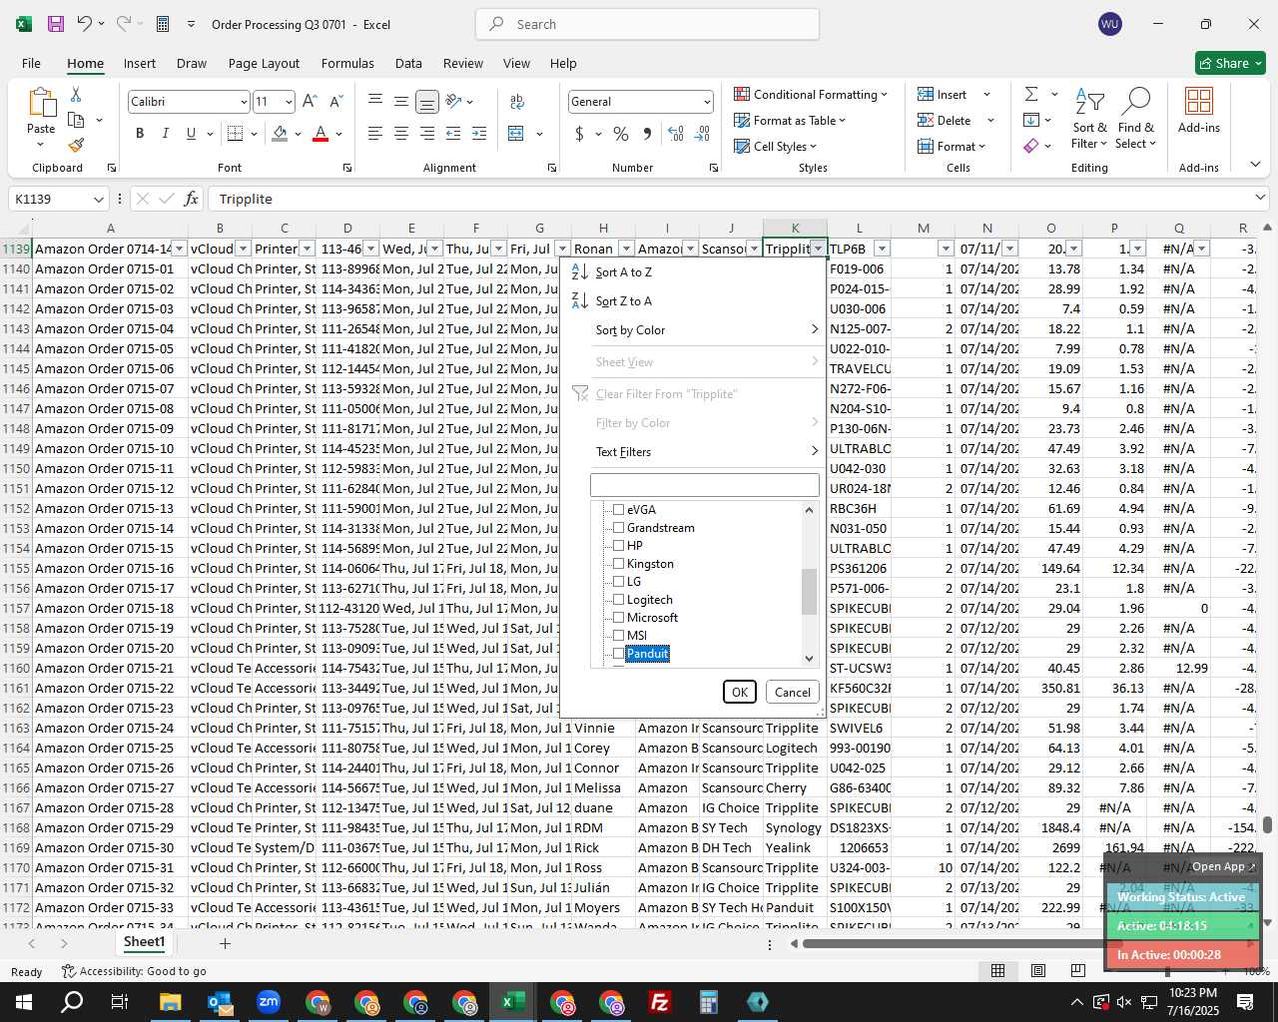Image resolution: width=1278 pixels, height=1022 pixels.
Task: Toggle Italic formatting
Action: (x=165, y=134)
